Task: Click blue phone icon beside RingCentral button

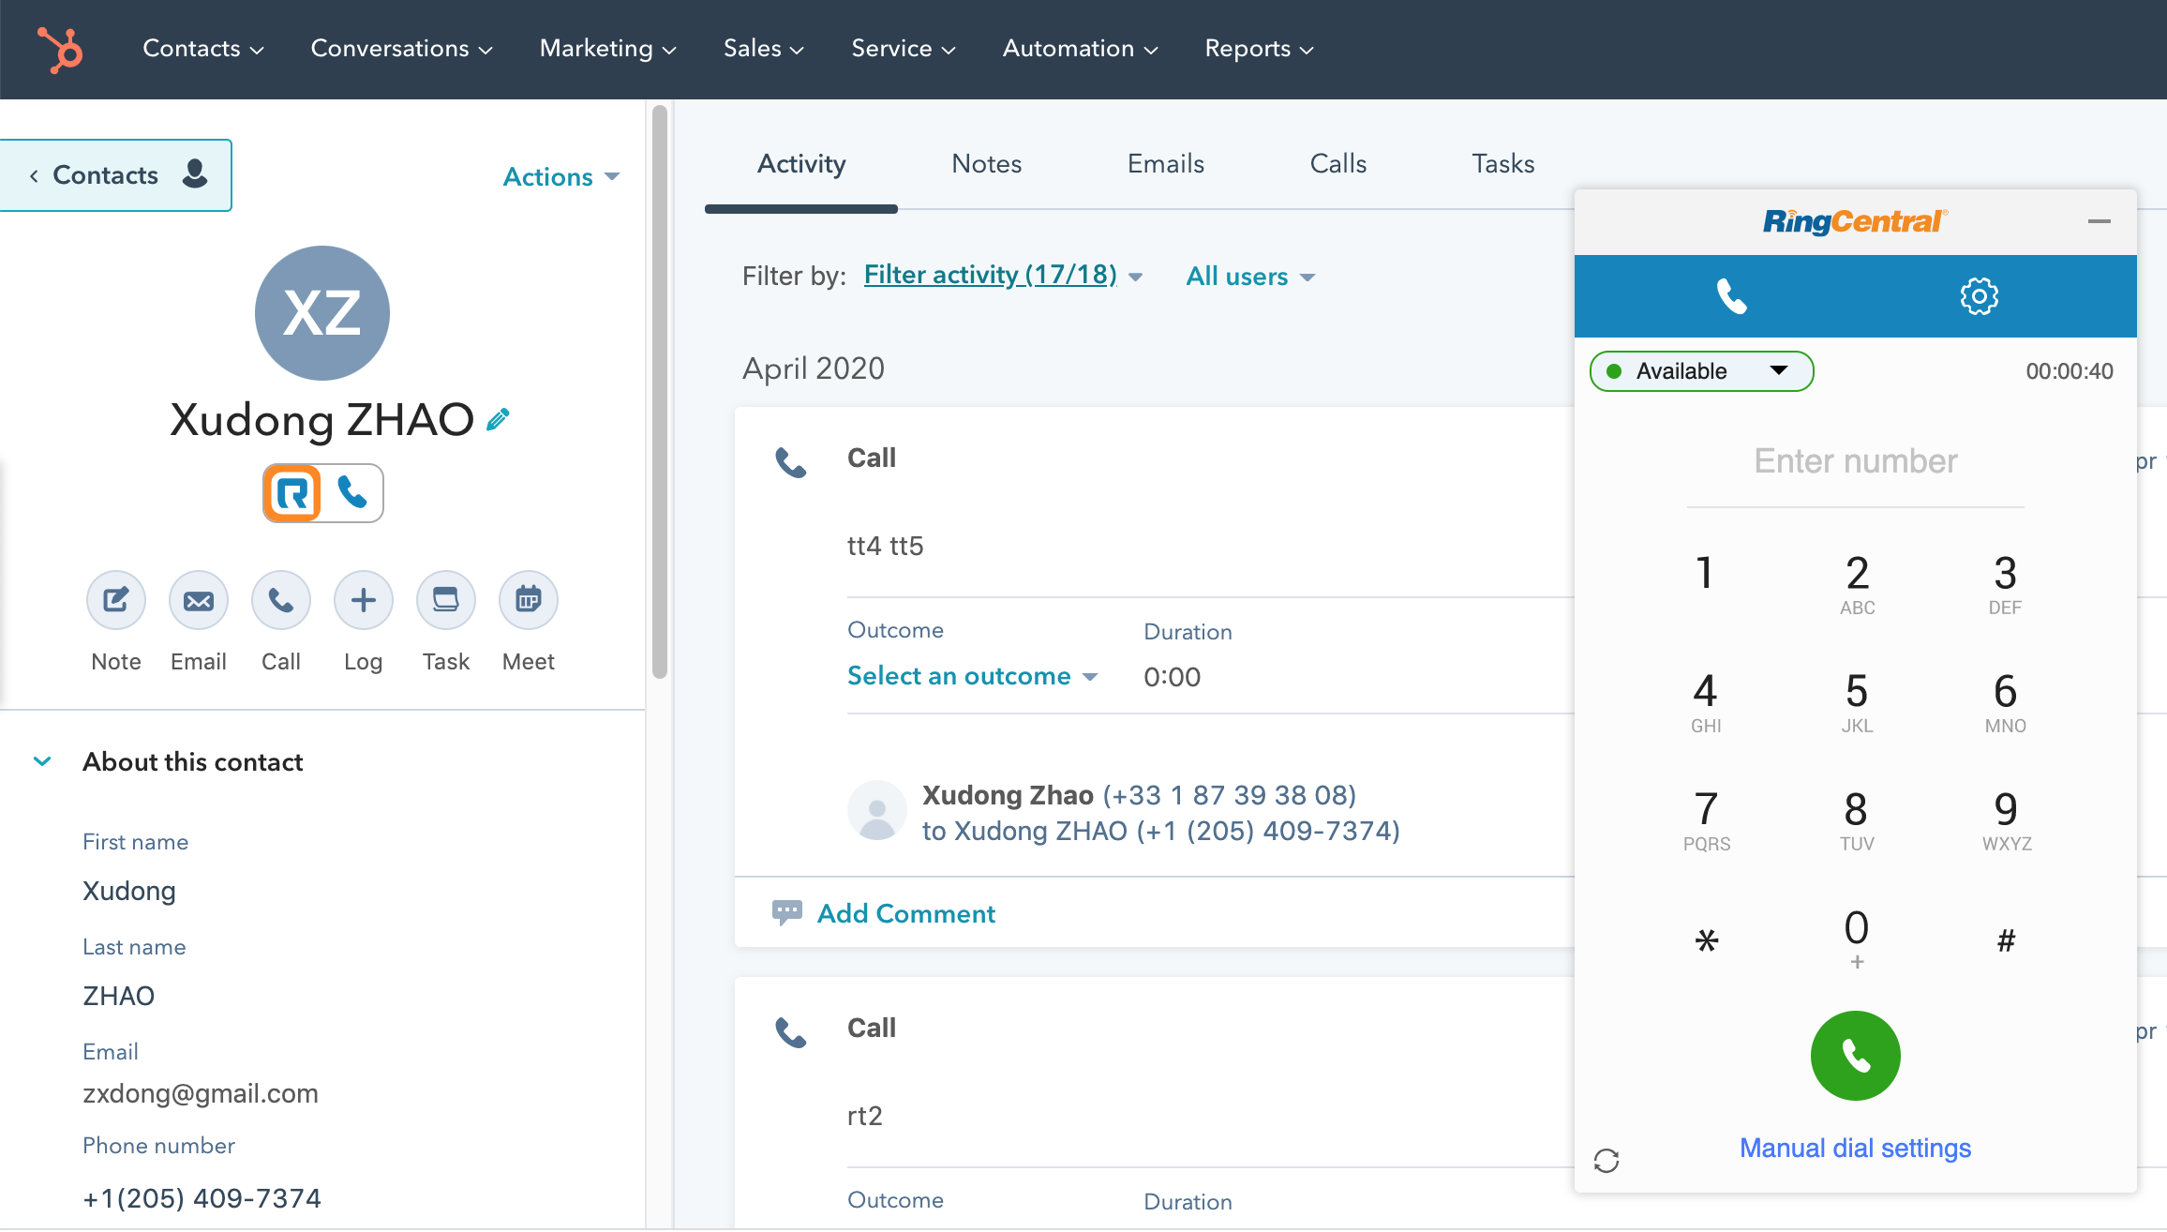Action: click(352, 492)
